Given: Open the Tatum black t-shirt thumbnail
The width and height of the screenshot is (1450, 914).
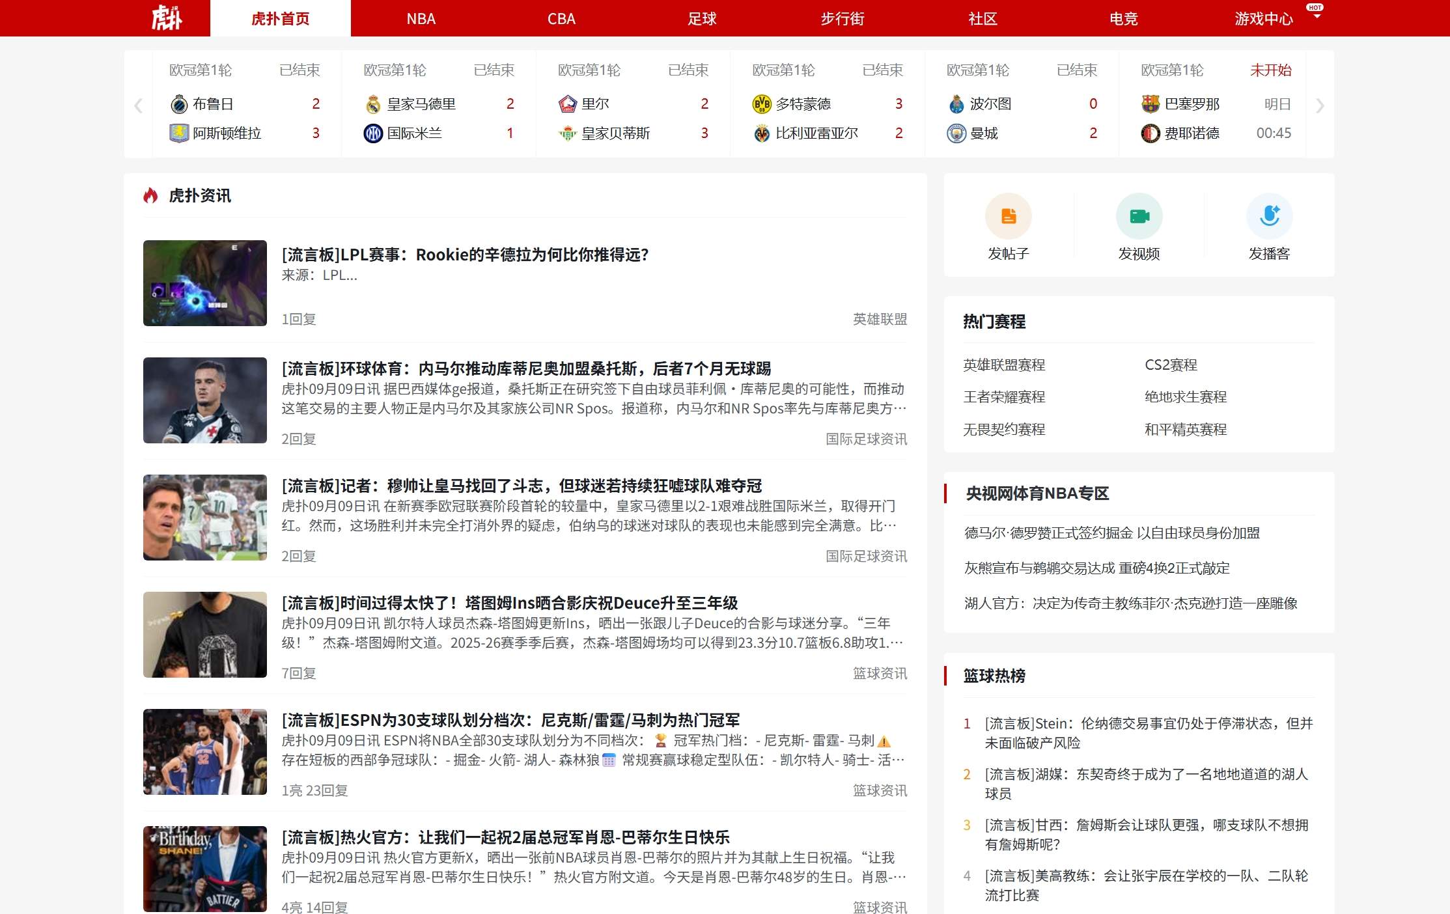Looking at the screenshot, I should point(205,635).
